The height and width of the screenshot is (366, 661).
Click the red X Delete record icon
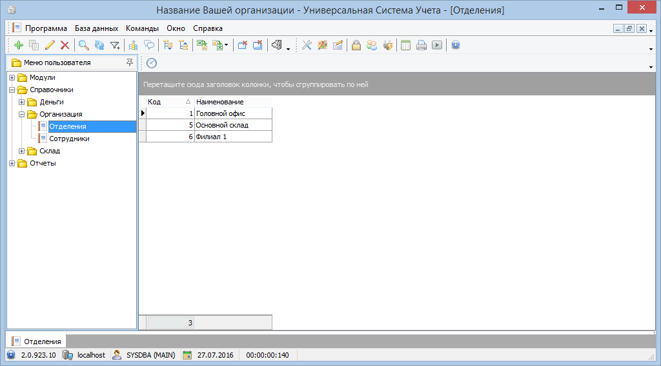tap(65, 45)
